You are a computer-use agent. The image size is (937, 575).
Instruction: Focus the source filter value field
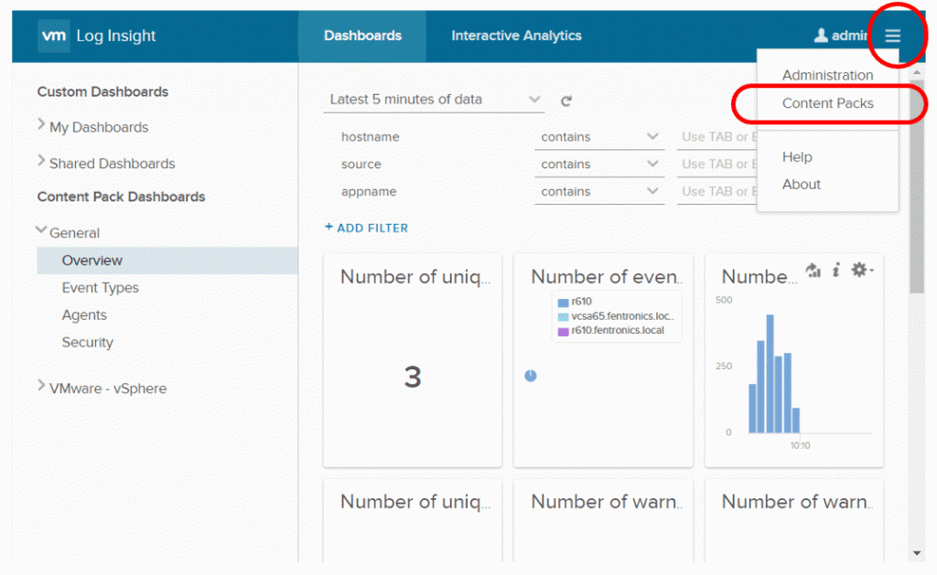pos(717,165)
